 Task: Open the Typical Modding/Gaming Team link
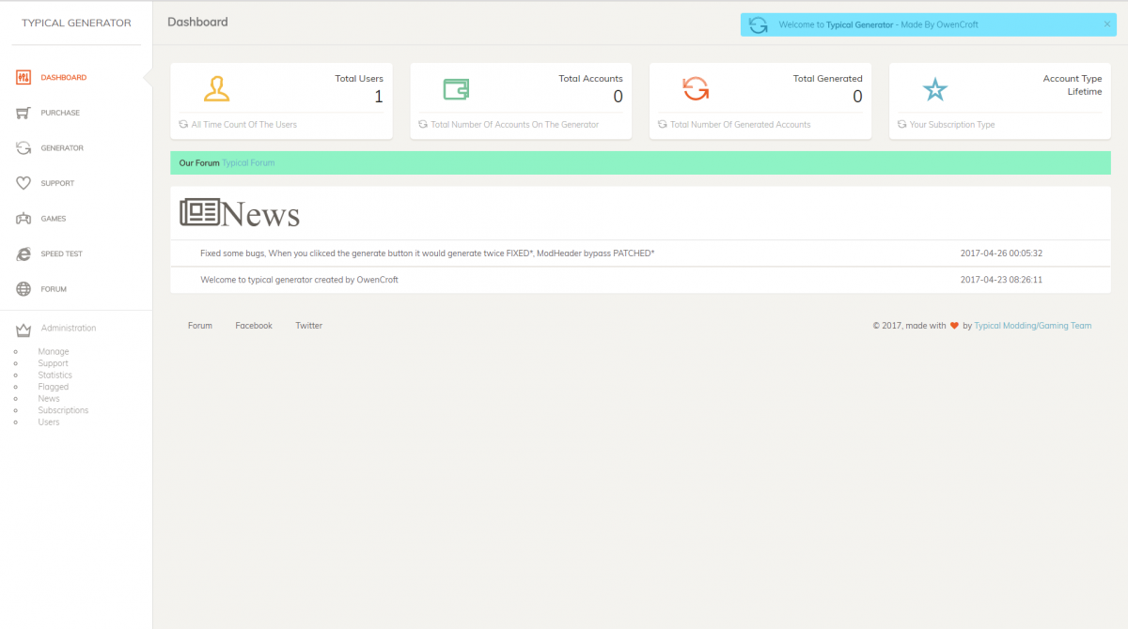click(1032, 325)
